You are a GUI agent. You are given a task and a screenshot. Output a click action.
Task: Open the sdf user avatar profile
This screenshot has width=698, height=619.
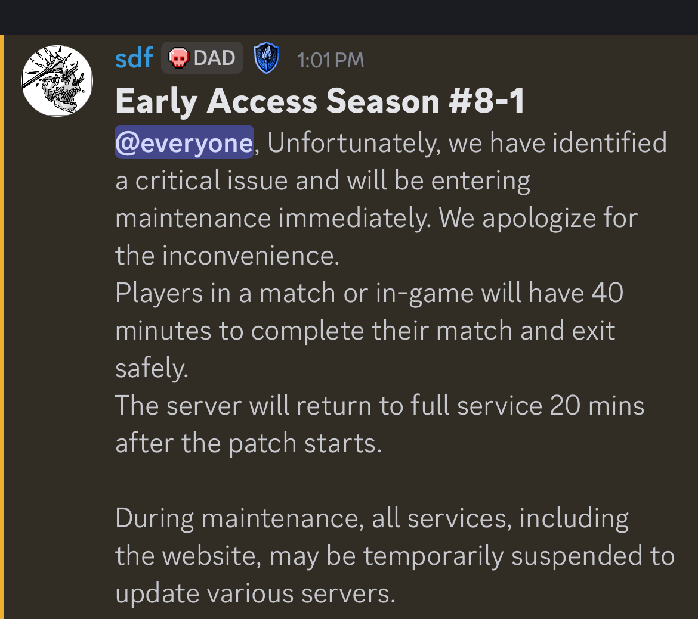57,80
